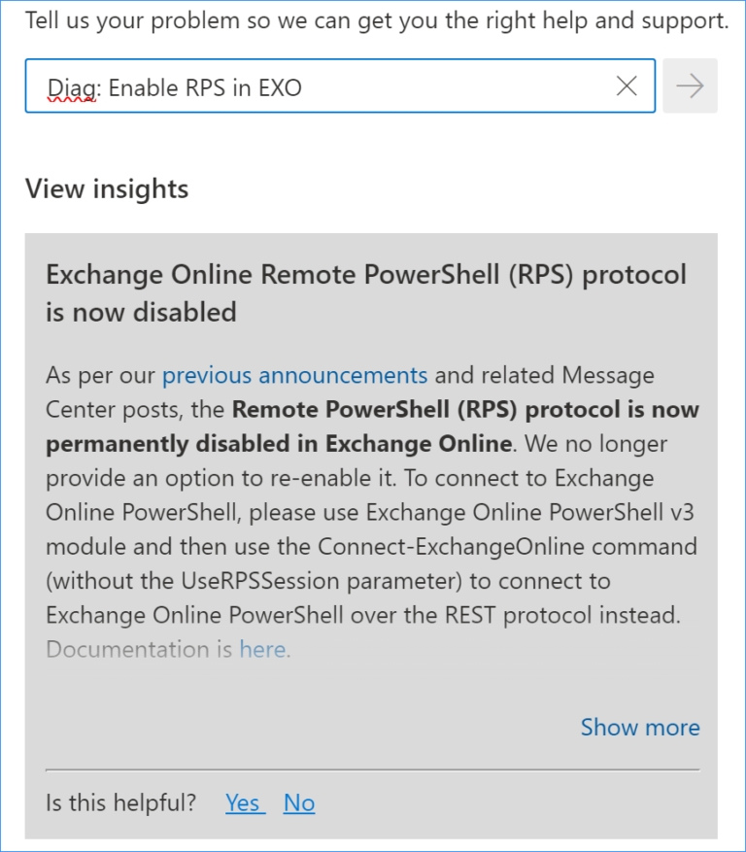Choose 'No' as your feedback response
Screen dimensions: 746x852
(x=298, y=802)
